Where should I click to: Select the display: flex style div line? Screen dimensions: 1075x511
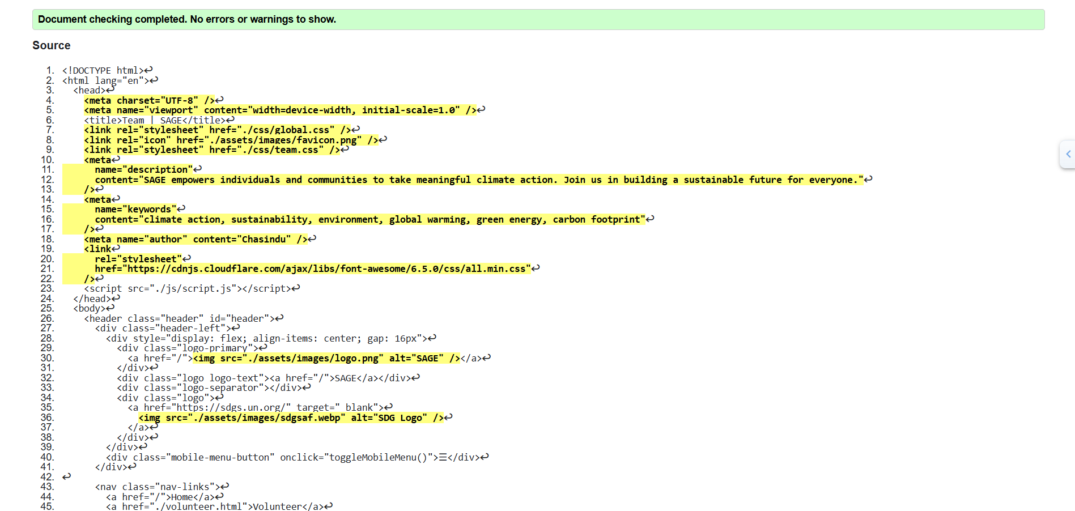[271, 338]
